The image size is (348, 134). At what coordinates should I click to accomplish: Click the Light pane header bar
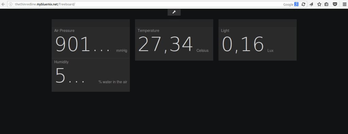[x=258, y=23]
